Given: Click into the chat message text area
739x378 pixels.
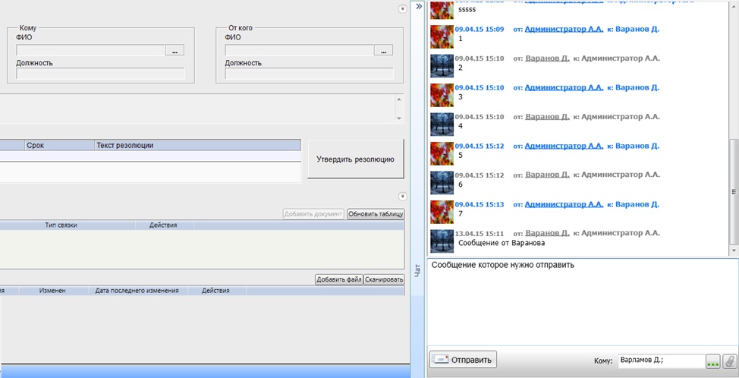Looking at the screenshot, I should [x=583, y=301].
